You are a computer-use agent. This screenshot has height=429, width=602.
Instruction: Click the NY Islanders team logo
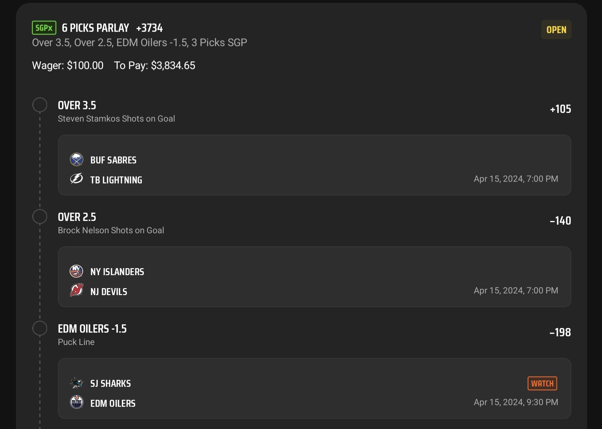76,271
